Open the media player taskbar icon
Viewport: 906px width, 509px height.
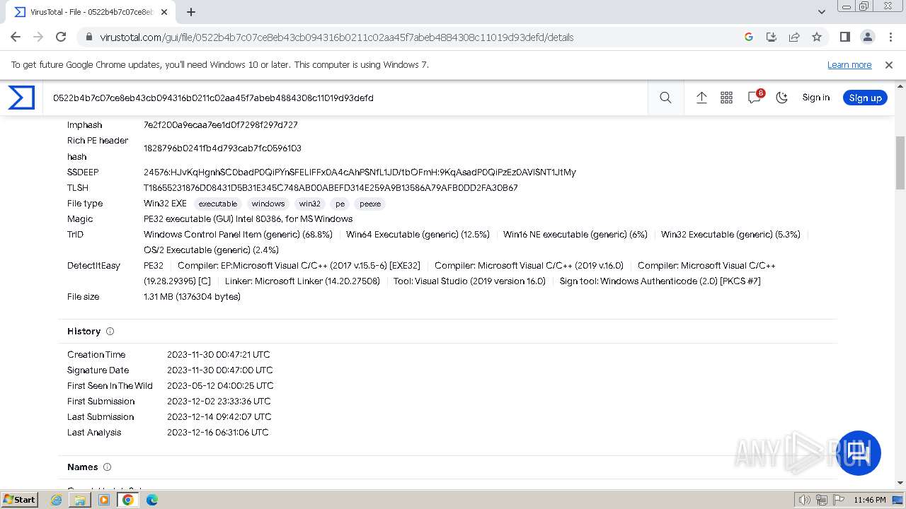104,500
